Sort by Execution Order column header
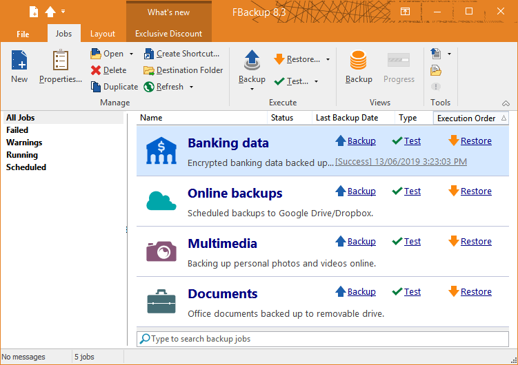 click(x=466, y=118)
